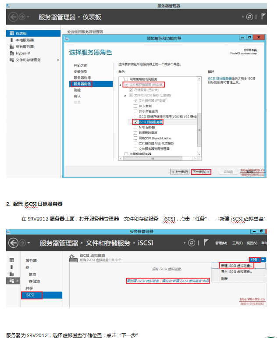Check the DFS 复制 role checkbox
The height and width of the screenshot is (338, 278).
tap(135, 106)
